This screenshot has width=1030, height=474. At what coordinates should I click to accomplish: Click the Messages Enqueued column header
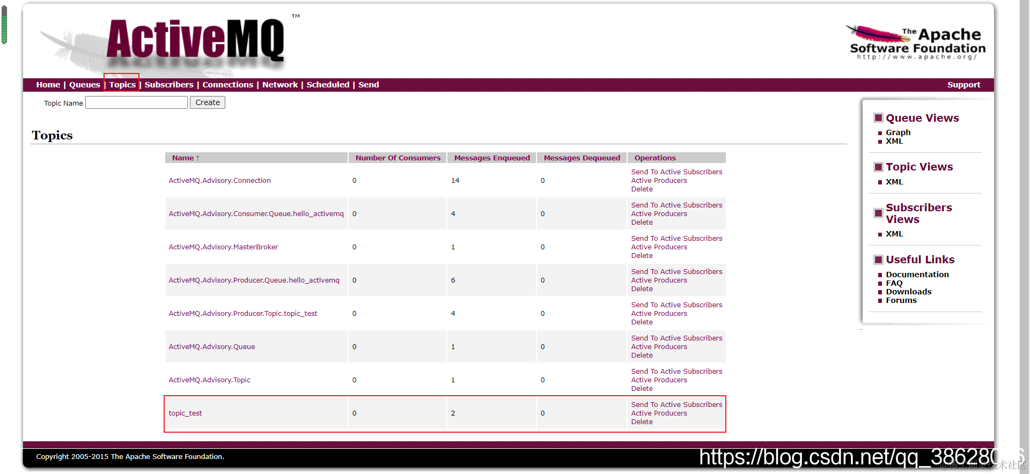point(492,158)
